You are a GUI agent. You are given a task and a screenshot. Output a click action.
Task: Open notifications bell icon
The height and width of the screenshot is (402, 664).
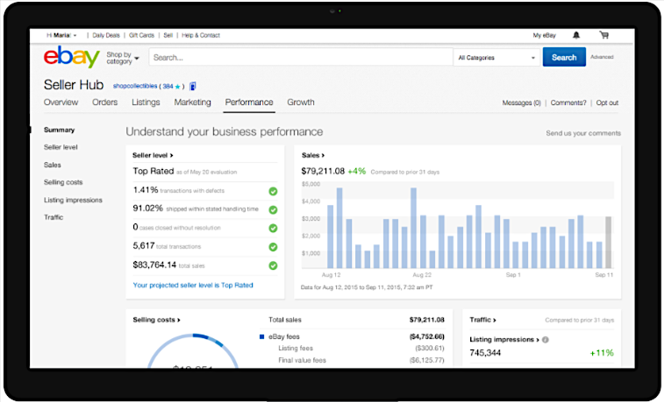coord(576,35)
